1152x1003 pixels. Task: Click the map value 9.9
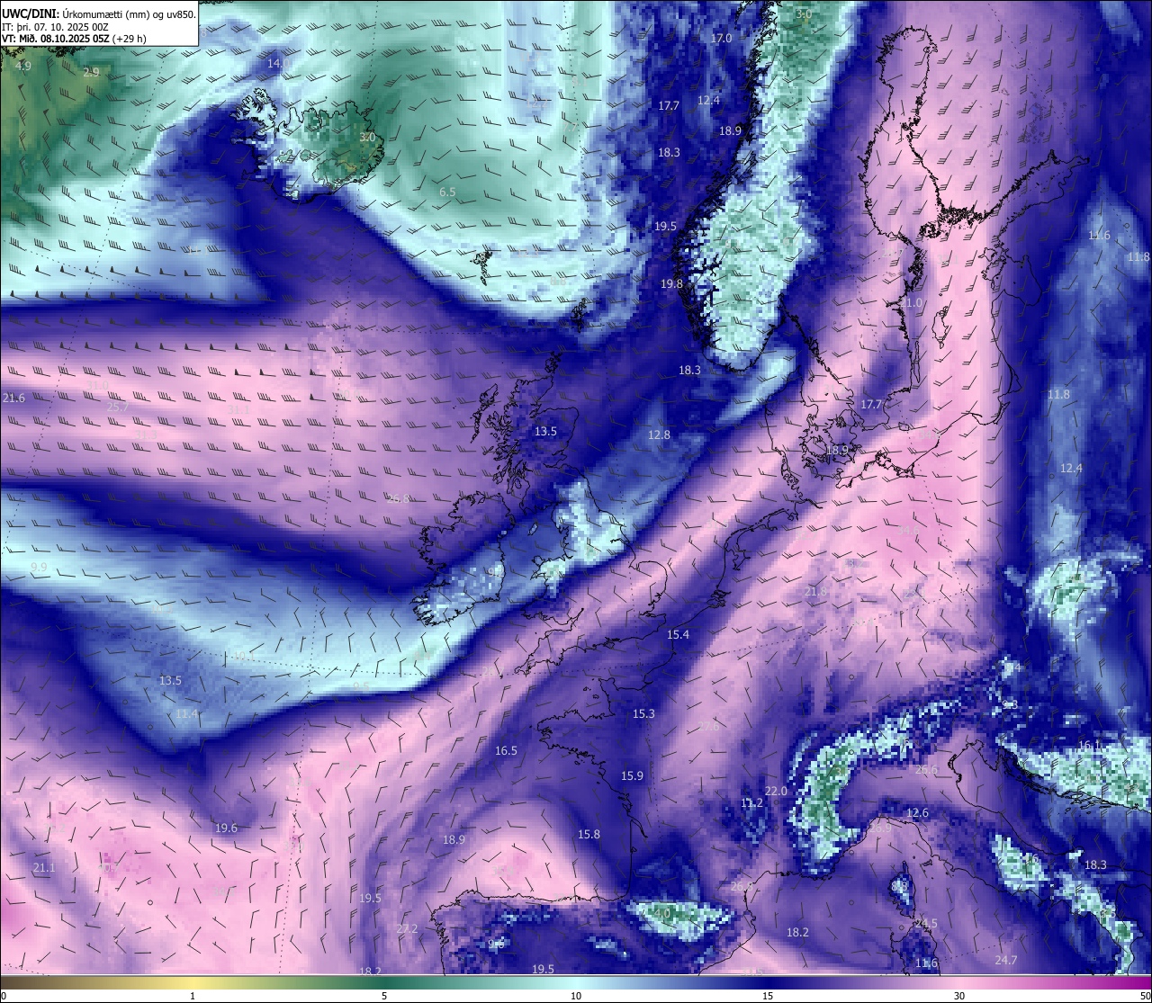coord(39,567)
